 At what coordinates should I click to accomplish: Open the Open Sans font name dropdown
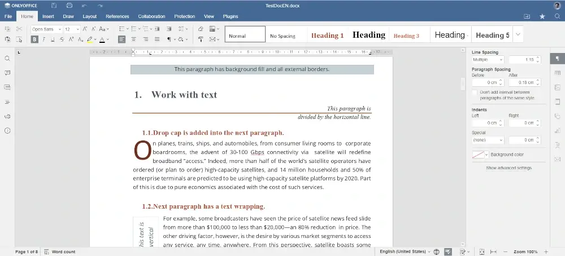59,29
